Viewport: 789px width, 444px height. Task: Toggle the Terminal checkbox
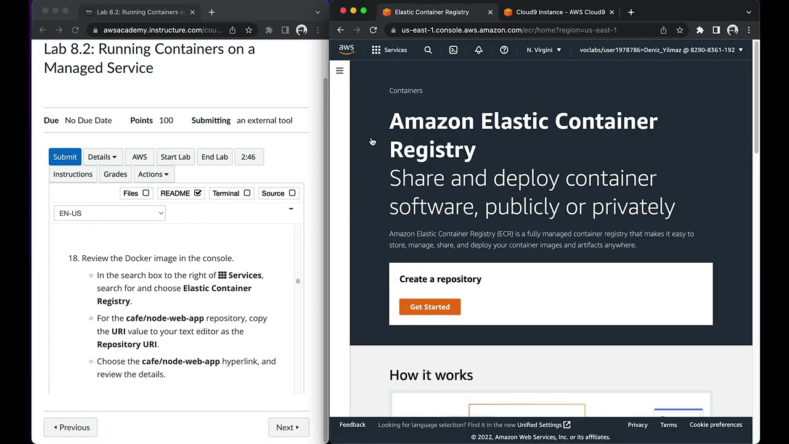point(247,193)
